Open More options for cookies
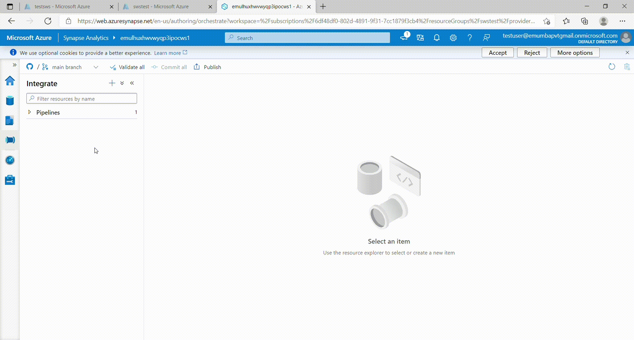This screenshot has height=340, width=634. (575, 53)
